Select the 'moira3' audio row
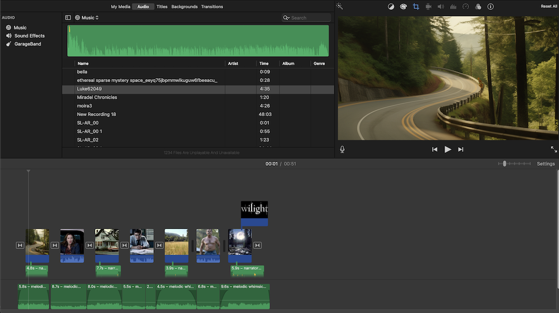 click(x=198, y=106)
